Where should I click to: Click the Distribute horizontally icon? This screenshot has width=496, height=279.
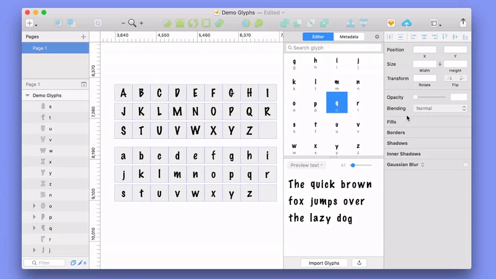click(390, 37)
